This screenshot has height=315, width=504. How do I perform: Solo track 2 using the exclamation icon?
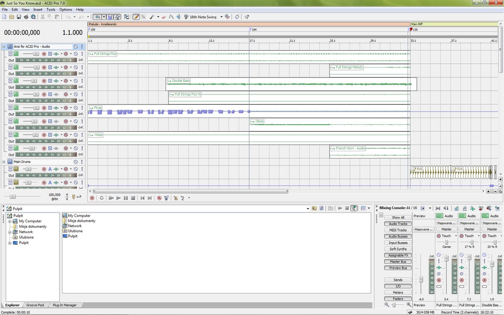(x=82, y=54)
